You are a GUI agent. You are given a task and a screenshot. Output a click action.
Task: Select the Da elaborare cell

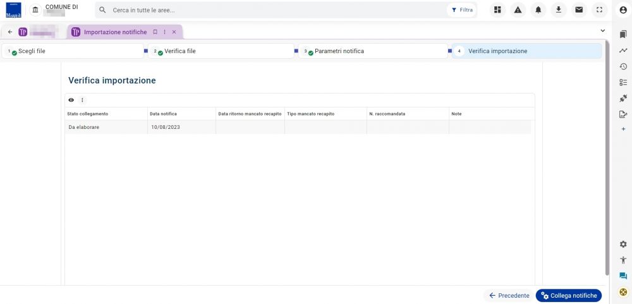tap(106, 127)
